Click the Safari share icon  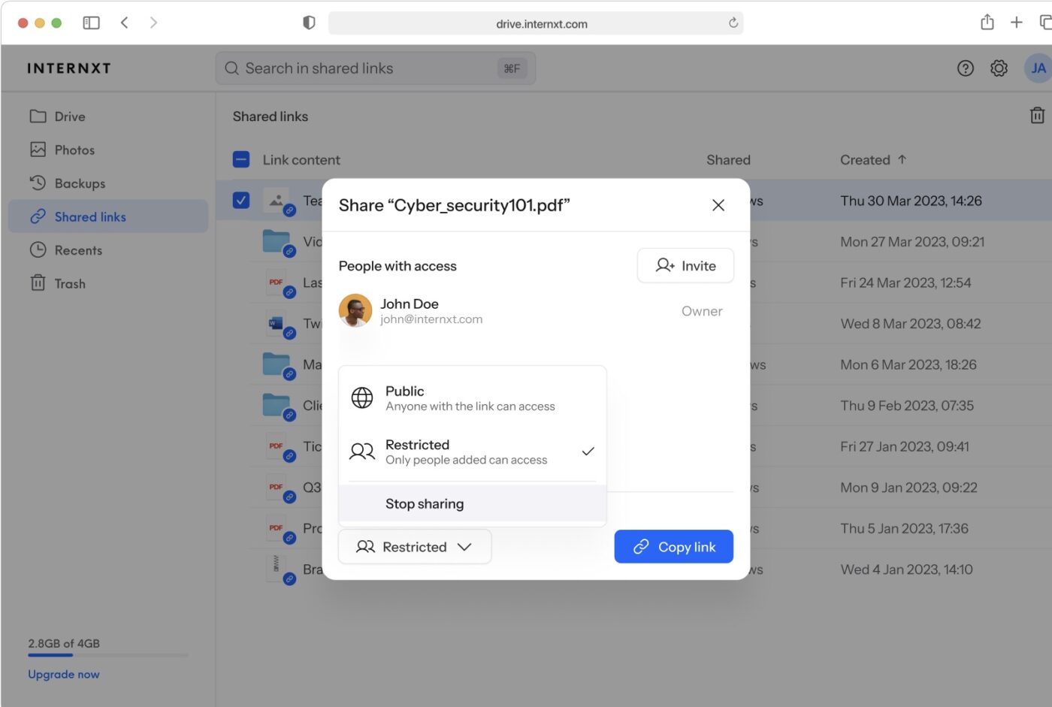click(x=987, y=22)
